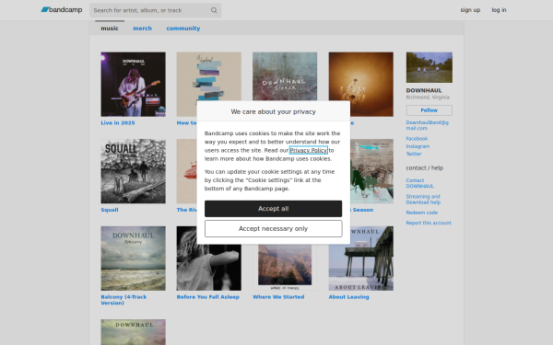Open Streaming and Download help

tap(423, 200)
